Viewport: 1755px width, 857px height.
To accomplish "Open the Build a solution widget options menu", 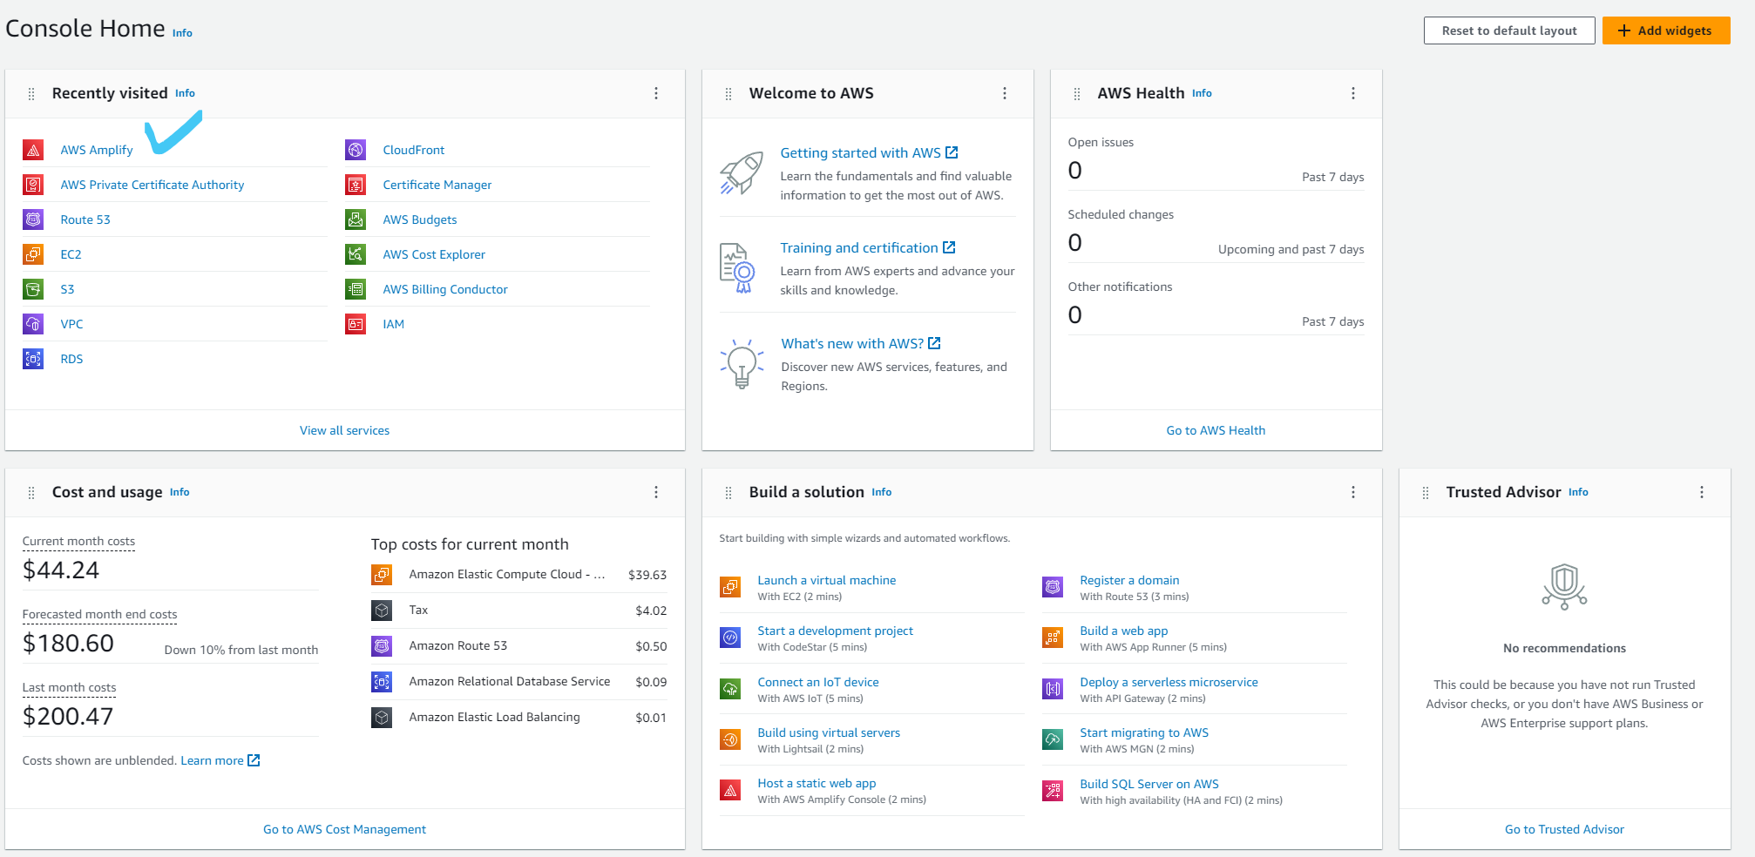I will tap(1353, 492).
